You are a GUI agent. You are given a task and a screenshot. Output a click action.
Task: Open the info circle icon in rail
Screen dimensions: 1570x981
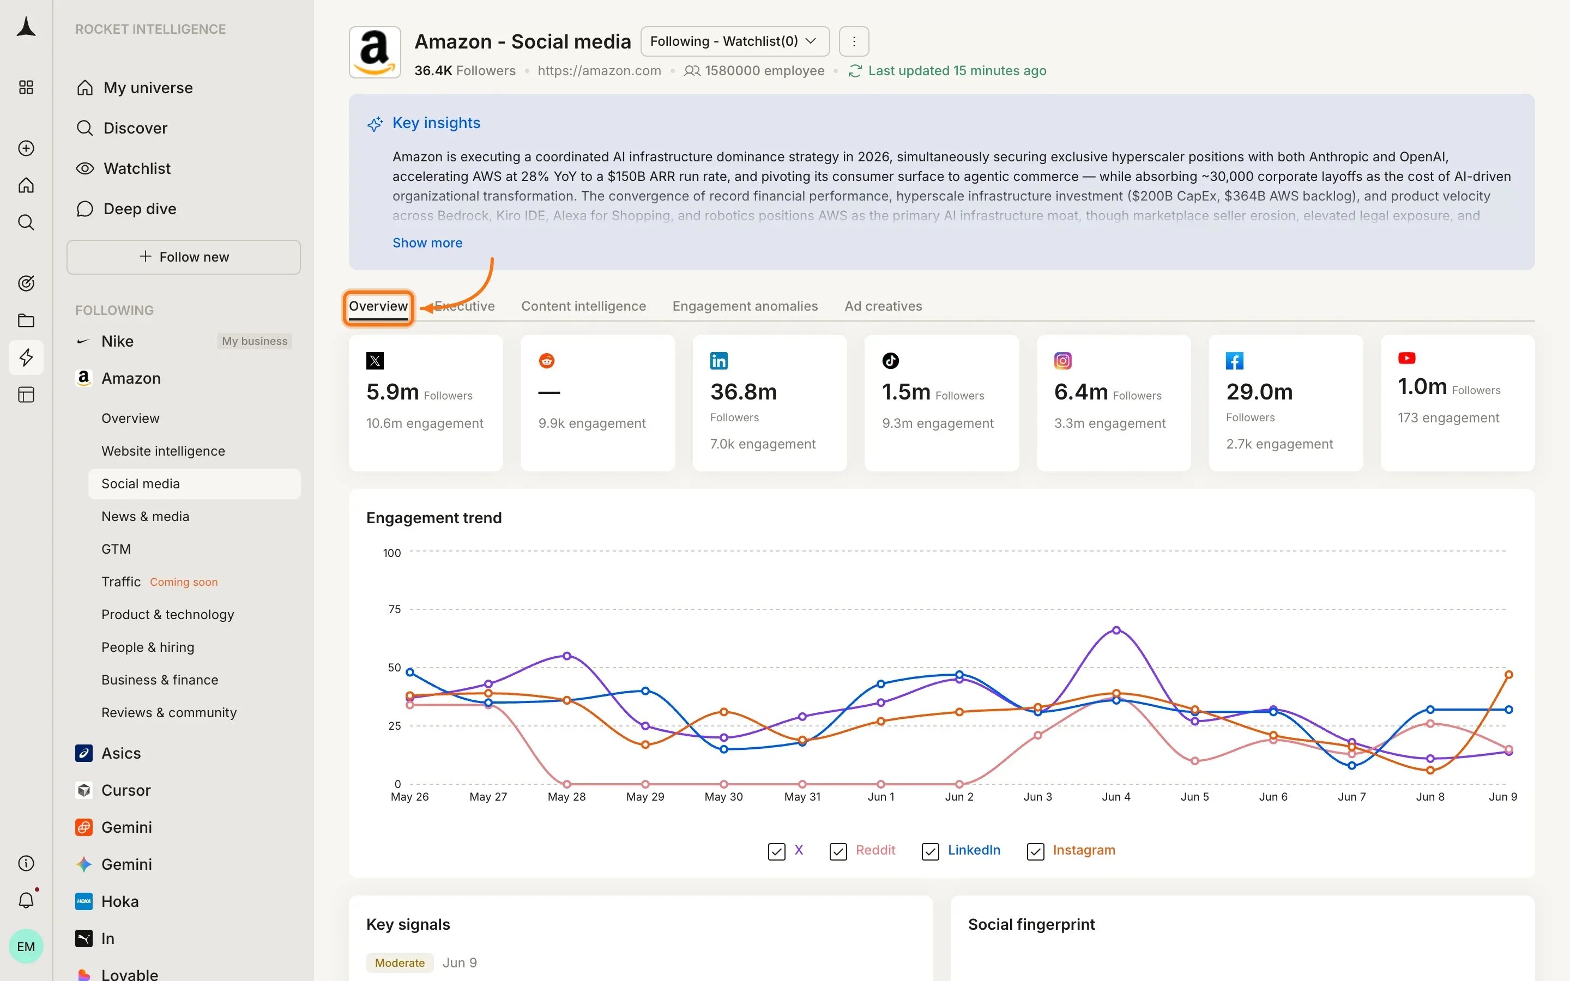[x=26, y=863]
